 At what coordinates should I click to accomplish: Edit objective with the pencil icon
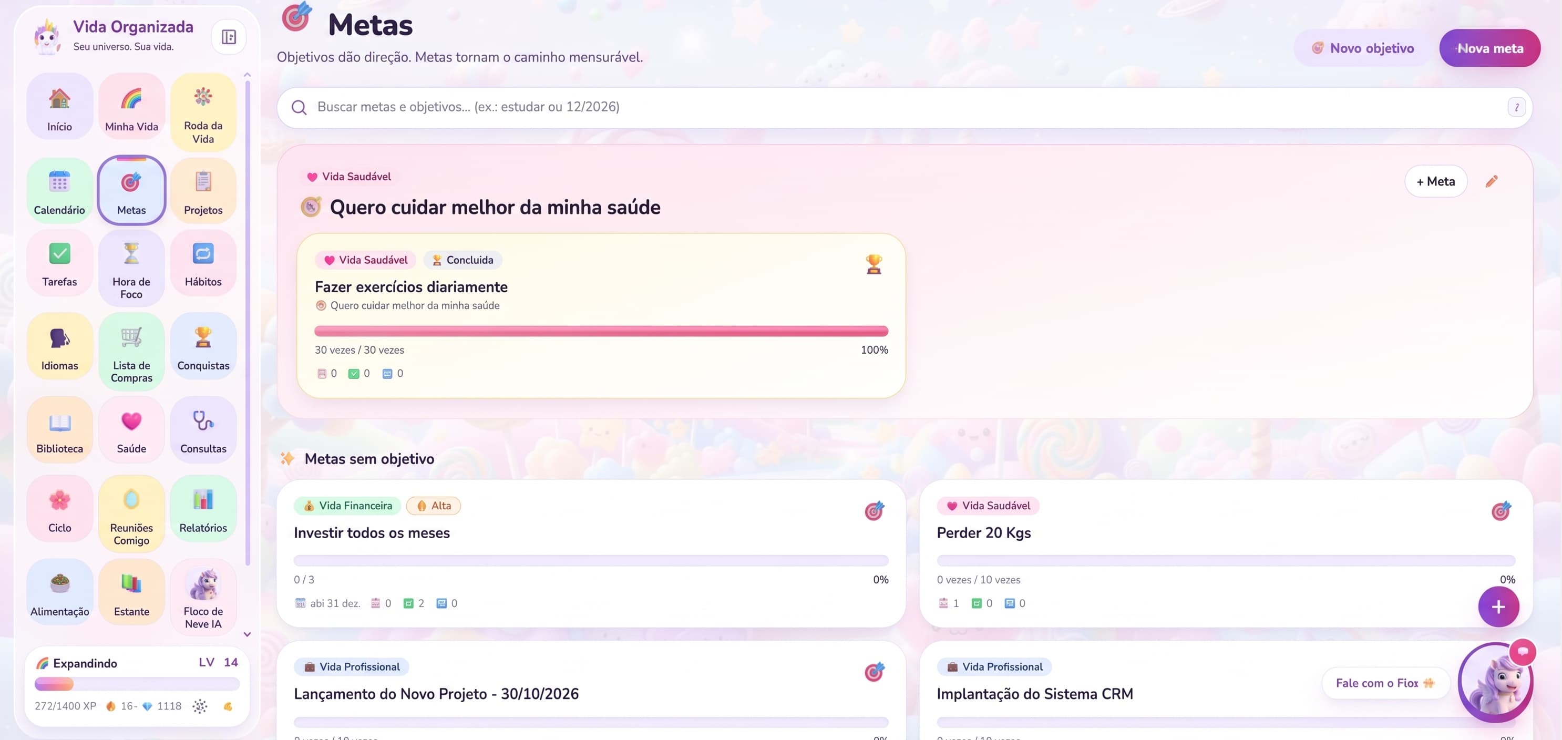pos(1492,181)
